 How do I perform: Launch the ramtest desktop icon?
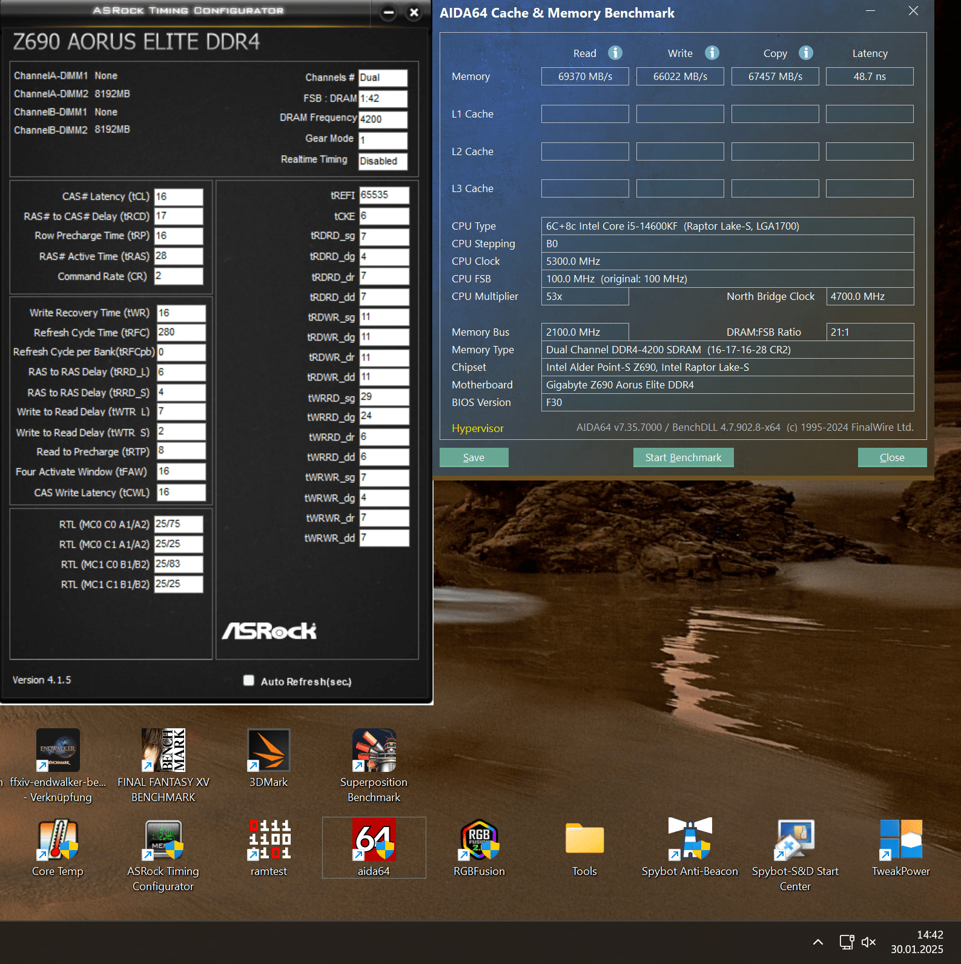[269, 848]
